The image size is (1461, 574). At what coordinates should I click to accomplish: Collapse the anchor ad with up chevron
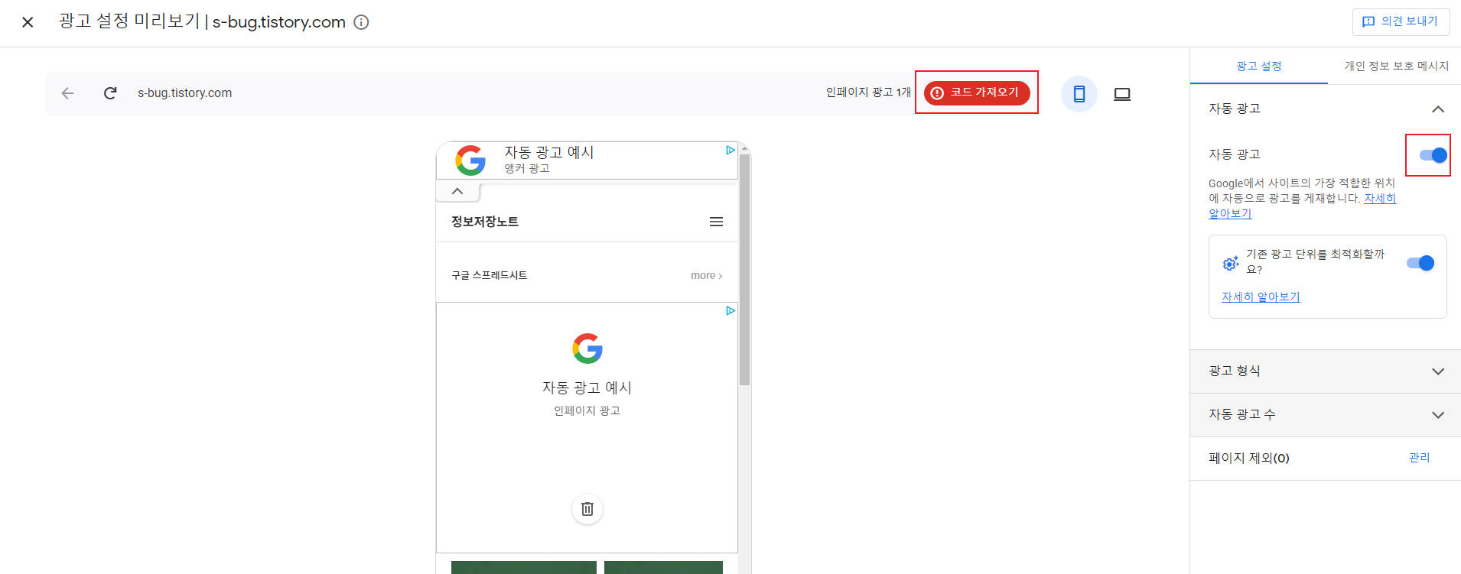tap(457, 191)
